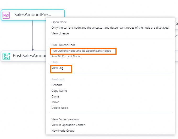
Task: Click the PushSalesAmount node type icon
Action: point(6,56)
